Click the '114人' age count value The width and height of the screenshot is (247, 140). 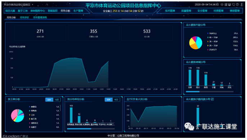coord(235,46)
